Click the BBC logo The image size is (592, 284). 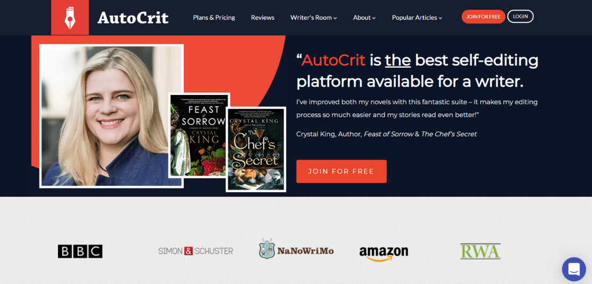coord(80,251)
